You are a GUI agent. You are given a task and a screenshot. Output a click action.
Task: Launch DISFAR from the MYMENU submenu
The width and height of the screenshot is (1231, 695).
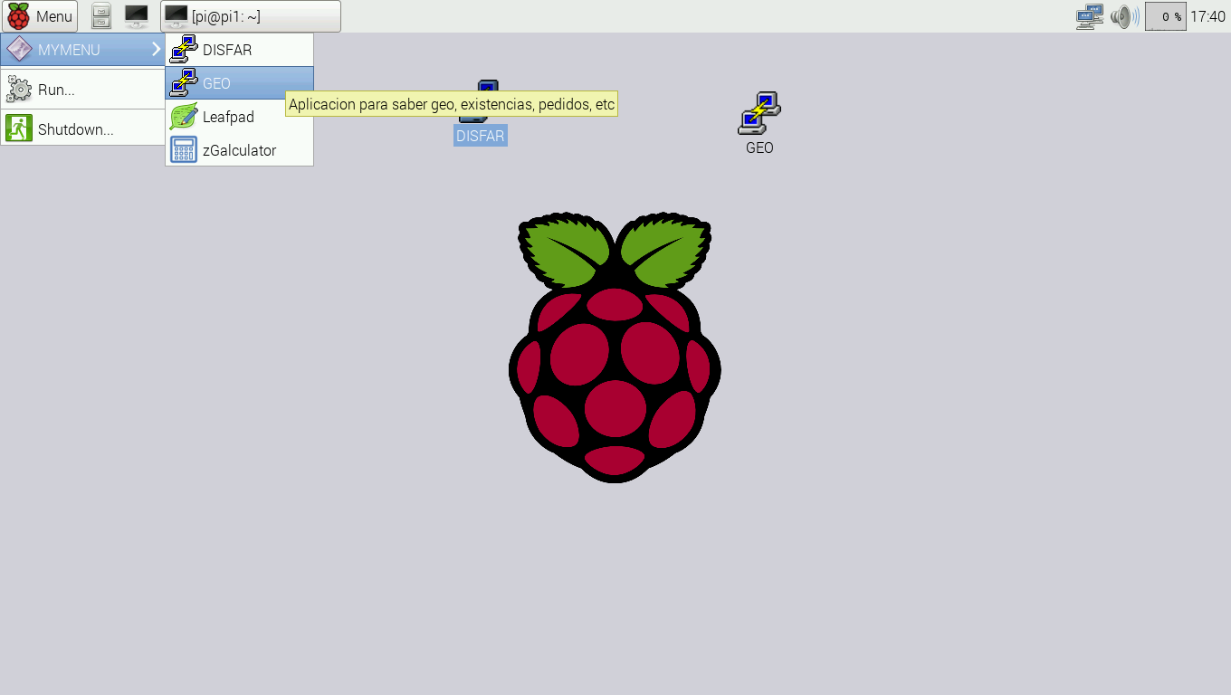[x=227, y=50]
